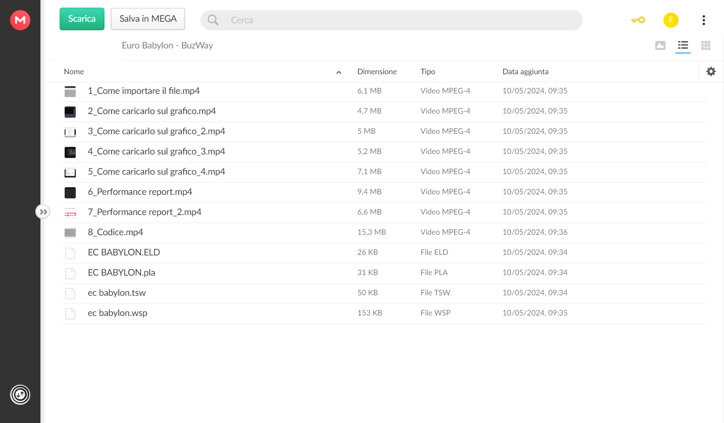Toggle list view layout
Viewport: 724px width, 423px height.
pyautogui.click(x=683, y=45)
